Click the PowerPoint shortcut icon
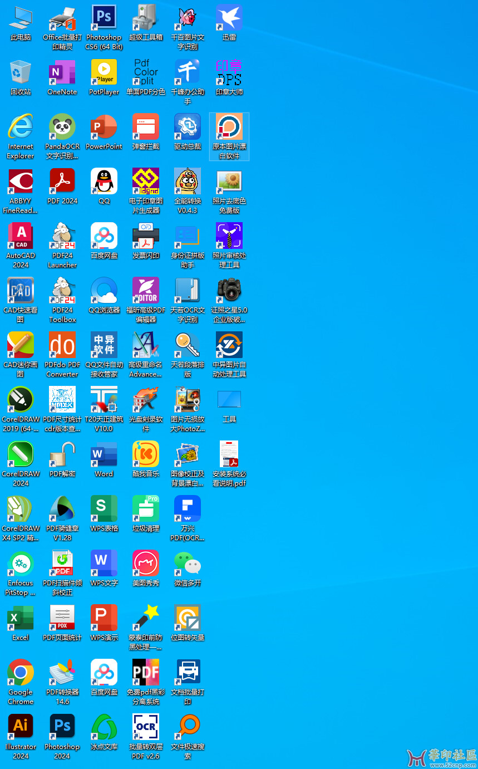 point(104,127)
